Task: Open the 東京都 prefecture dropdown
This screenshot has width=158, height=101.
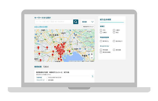Action: 88,22
